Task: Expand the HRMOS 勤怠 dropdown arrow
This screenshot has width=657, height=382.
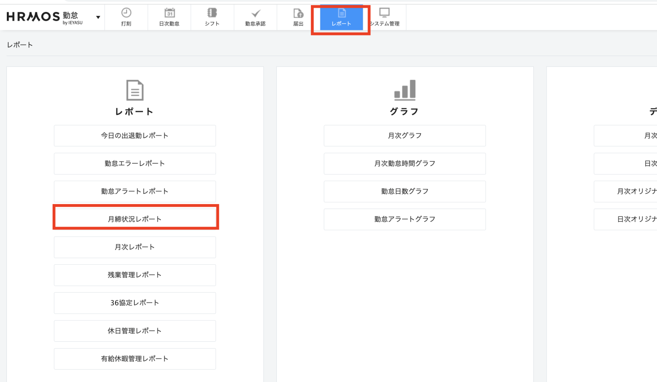Action: click(98, 18)
